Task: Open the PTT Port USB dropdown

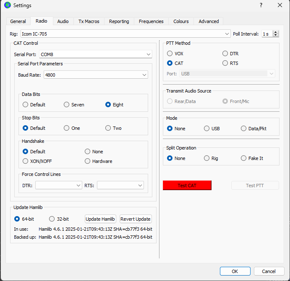Action: (x=227, y=74)
